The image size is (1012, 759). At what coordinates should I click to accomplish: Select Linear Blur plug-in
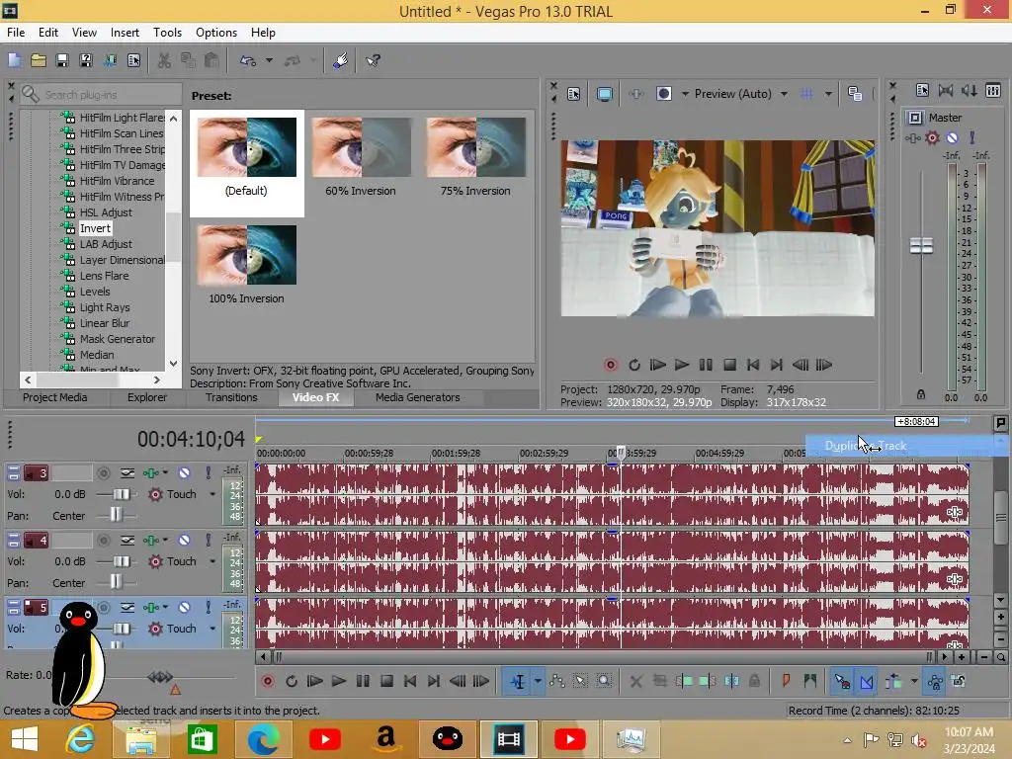105,323
